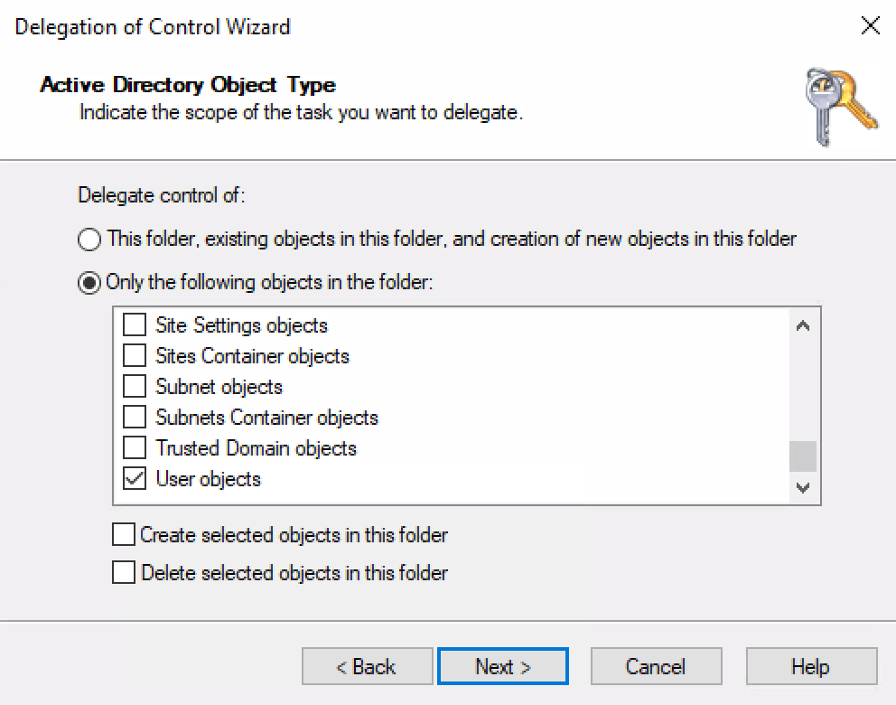This screenshot has height=705, width=896.
Task: Click the 'Delegate control of:' label
Action: coord(161,195)
